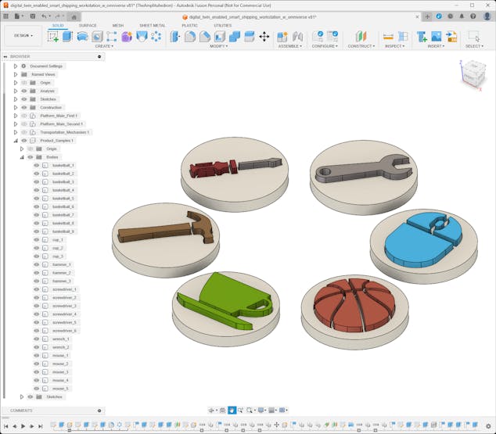Select the Pan tool in navigation bar
Screen dimensions: 496x434
point(232,410)
